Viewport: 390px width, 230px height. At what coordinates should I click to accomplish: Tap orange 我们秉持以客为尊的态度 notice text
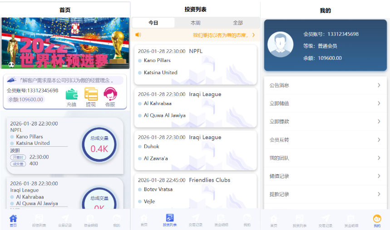click(x=220, y=35)
